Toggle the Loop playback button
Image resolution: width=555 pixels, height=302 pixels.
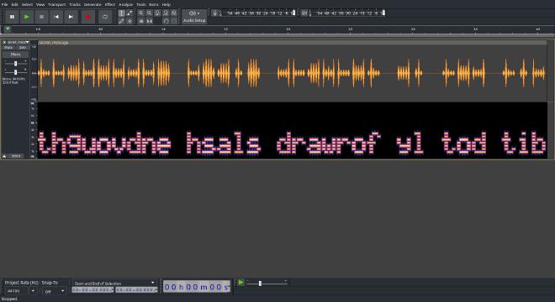tap(105, 17)
